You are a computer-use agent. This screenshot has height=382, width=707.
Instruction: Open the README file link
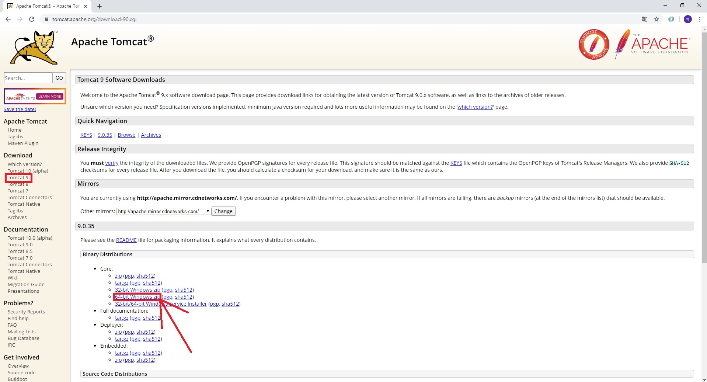[126, 240]
